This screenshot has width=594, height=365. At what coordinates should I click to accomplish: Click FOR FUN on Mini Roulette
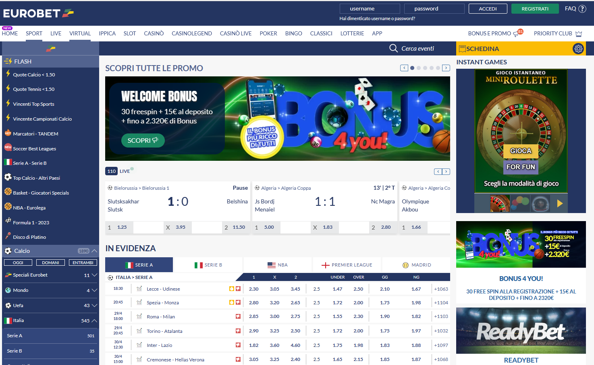click(521, 167)
